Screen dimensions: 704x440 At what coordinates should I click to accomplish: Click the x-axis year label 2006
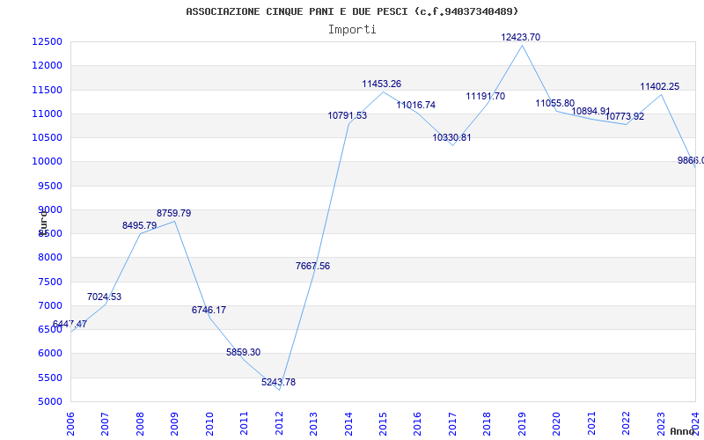70,423
